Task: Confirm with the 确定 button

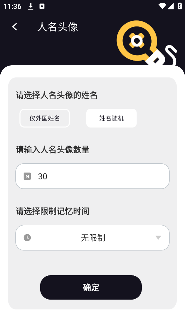Action: point(91,287)
